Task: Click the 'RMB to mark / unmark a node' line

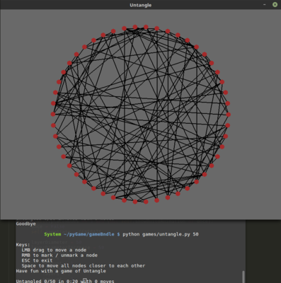Action: click(x=59, y=255)
